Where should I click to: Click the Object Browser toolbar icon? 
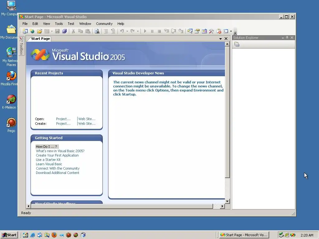(x=204, y=31)
